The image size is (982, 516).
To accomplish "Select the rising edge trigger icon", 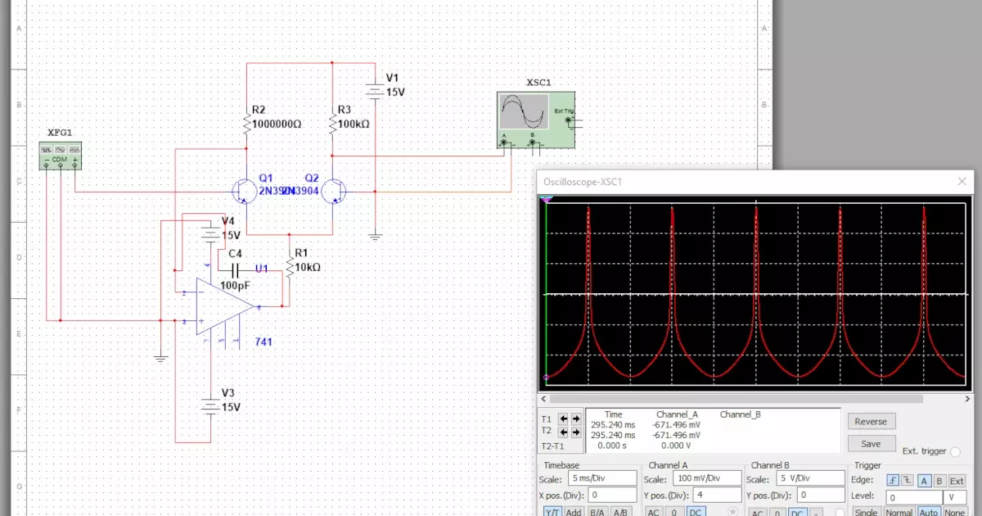I will [x=892, y=481].
